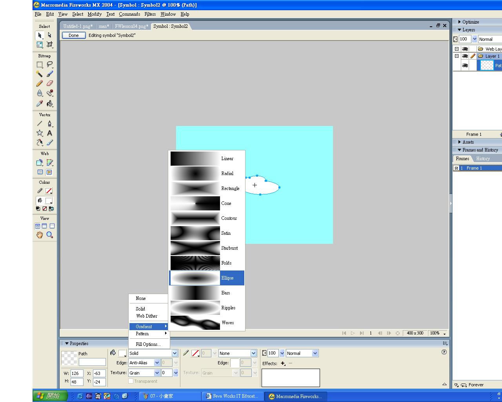
Task: Select the Marquee tool
Action: point(40,64)
